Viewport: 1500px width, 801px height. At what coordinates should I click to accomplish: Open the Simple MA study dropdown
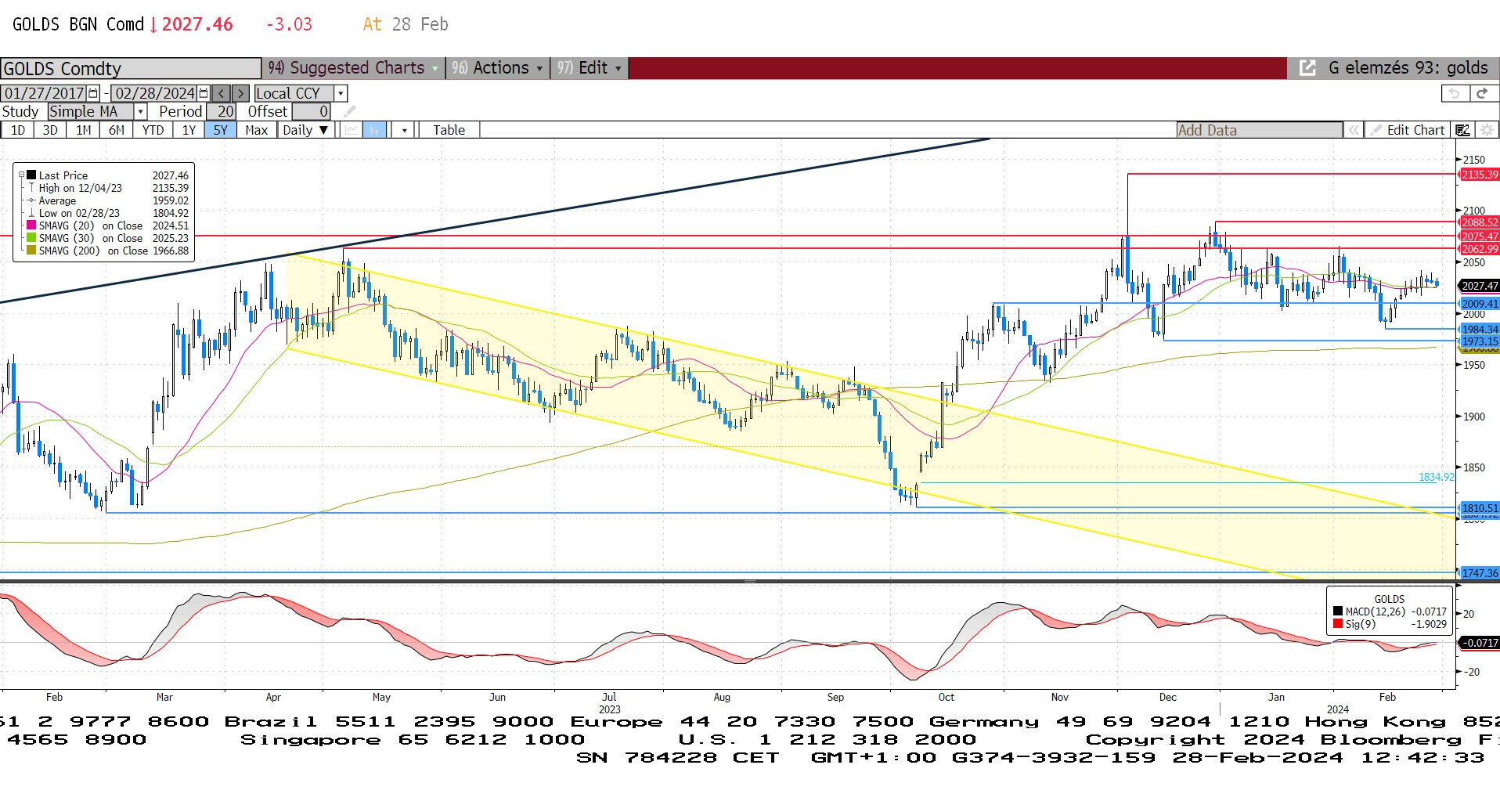pyautogui.click(x=141, y=112)
